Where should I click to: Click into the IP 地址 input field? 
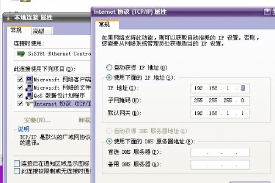(x=220, y=88)
